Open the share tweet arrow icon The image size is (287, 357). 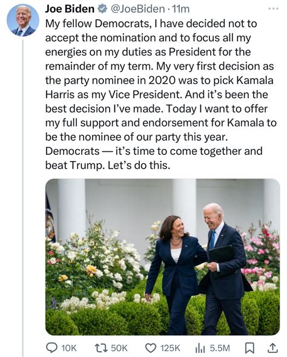(x=272, y=348)
